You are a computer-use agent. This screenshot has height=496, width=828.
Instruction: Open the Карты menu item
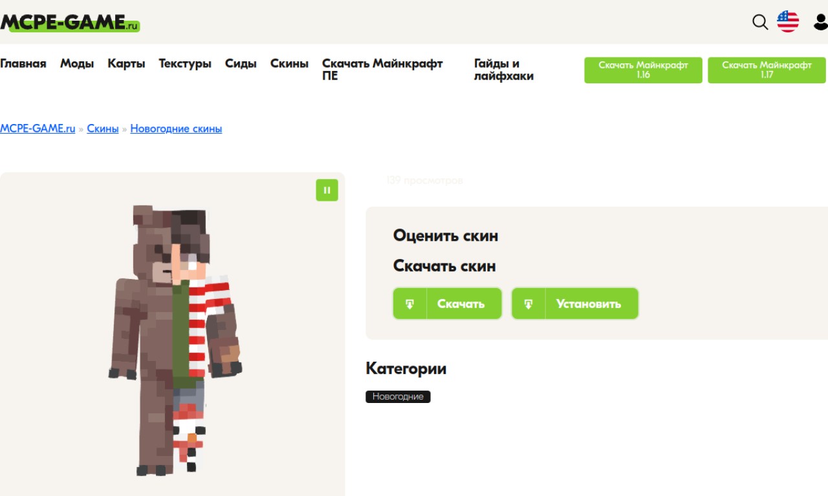pyautogui.click(x=126, y=63)
